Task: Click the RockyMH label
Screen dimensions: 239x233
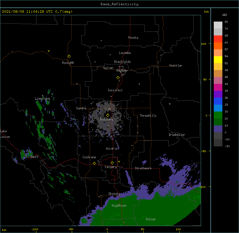Action: (68, 63)
